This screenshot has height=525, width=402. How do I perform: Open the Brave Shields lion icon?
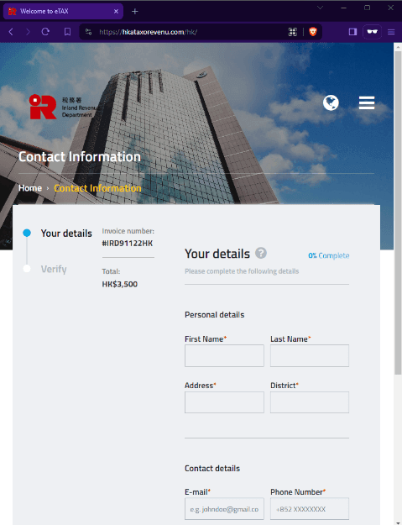[313, 32]
